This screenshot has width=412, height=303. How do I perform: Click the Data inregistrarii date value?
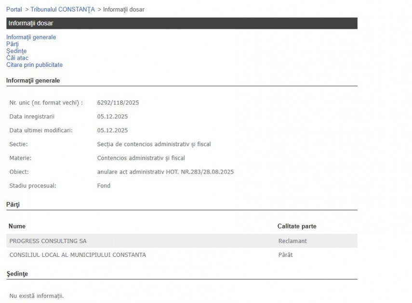tap(112, 116)
